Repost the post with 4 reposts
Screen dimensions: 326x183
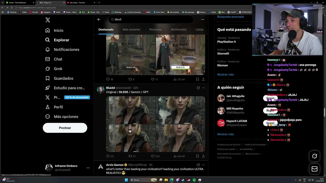pos(131,79)
